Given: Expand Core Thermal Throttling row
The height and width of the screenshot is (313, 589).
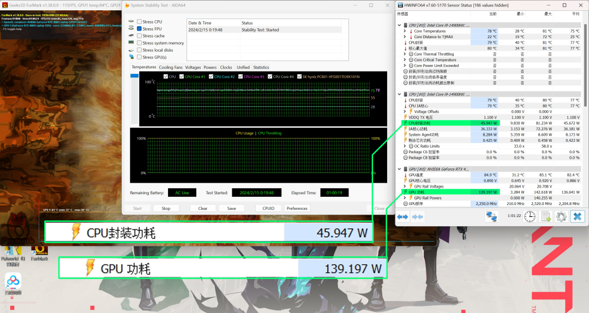Looking at the screenshot, I should coord(405,54).
